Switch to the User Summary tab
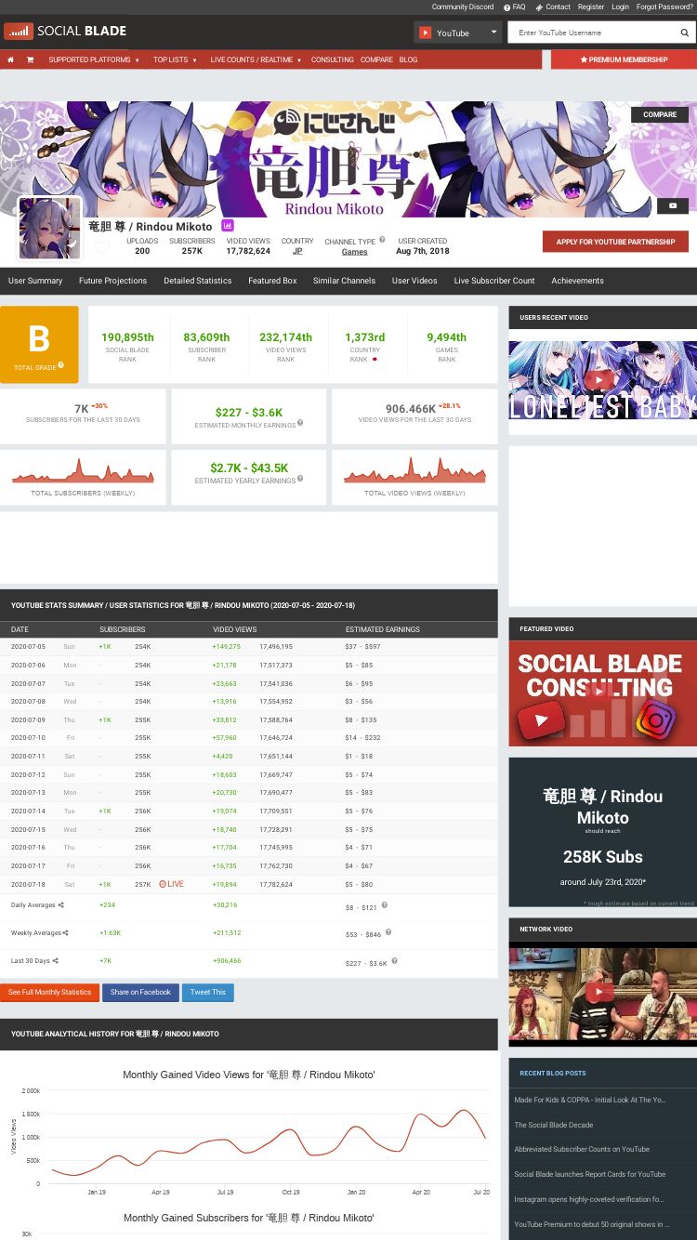The image size is (697, 1240). point(35,281)
